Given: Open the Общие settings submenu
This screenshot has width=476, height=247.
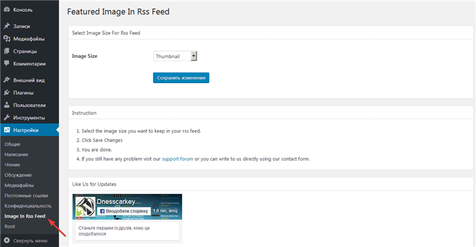Looking at the screenshot, I should pyautogui.click(x=12, y=144).
